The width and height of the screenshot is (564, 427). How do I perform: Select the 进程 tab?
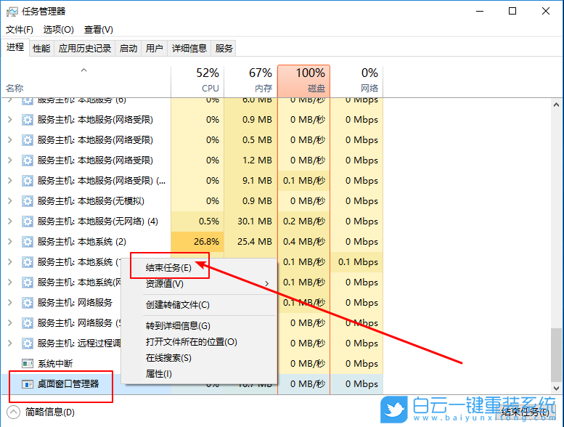coord(15,47)
